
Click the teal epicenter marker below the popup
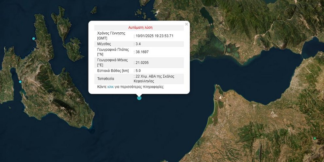click(x=139, y=98)
